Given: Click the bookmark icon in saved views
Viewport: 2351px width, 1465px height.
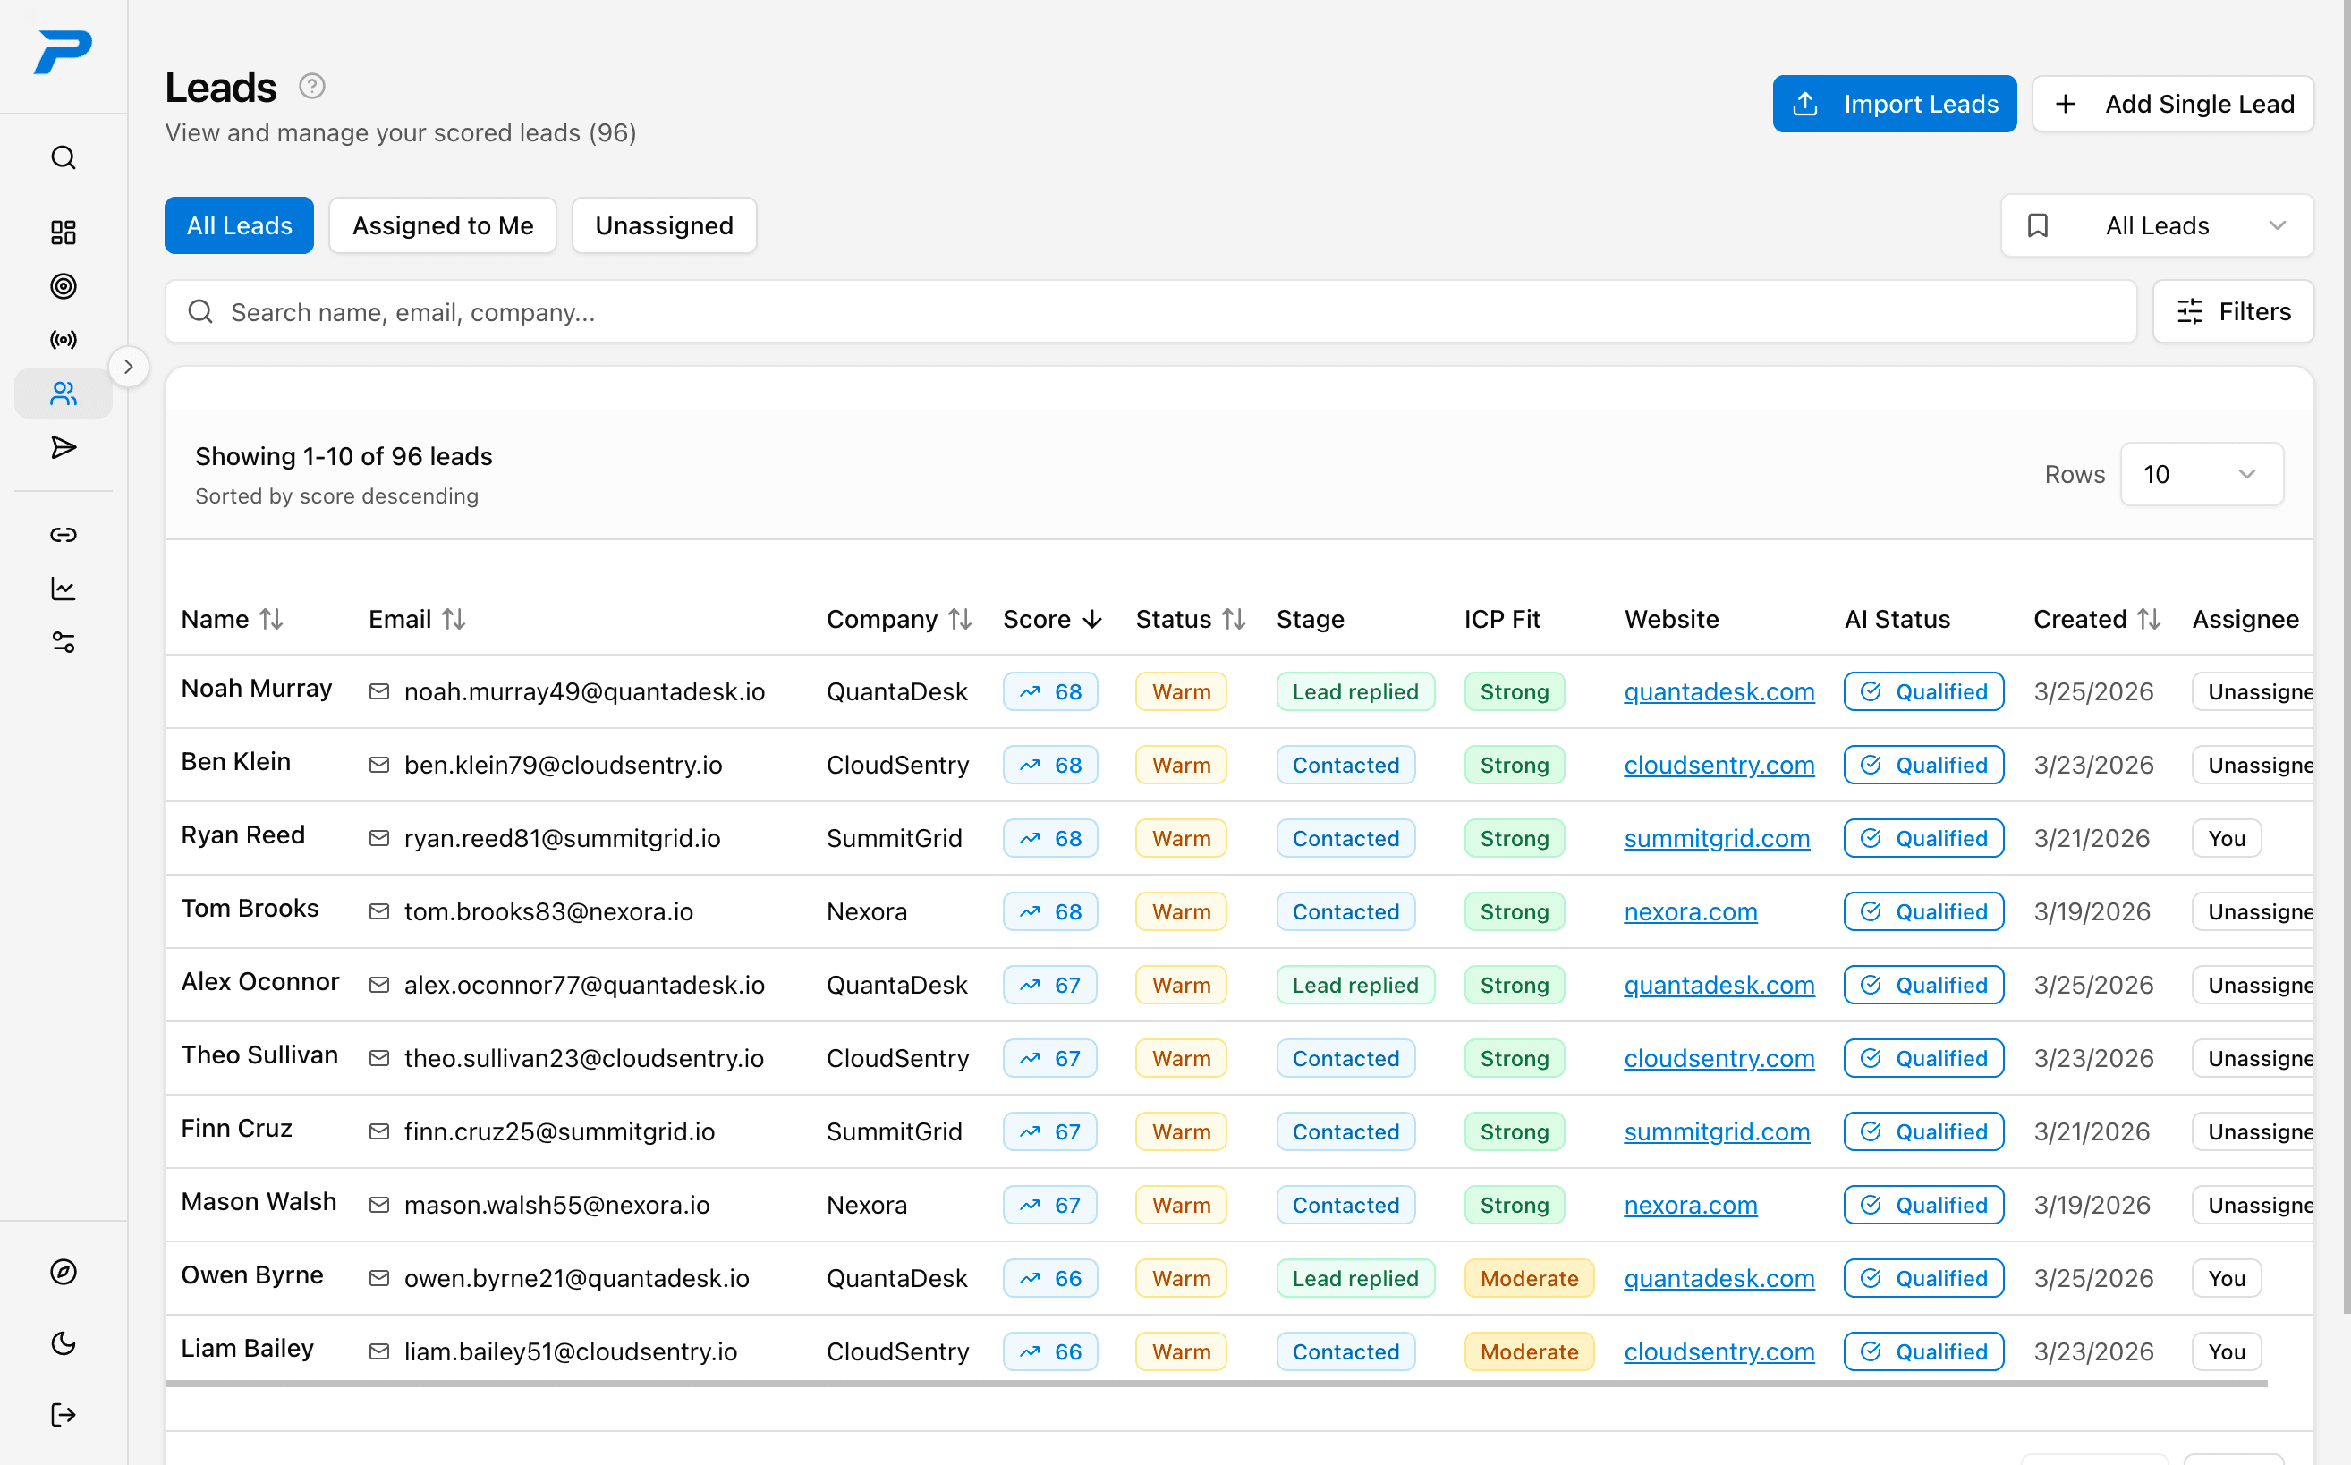Looking at the screenshot, I should pos(2038,225).
